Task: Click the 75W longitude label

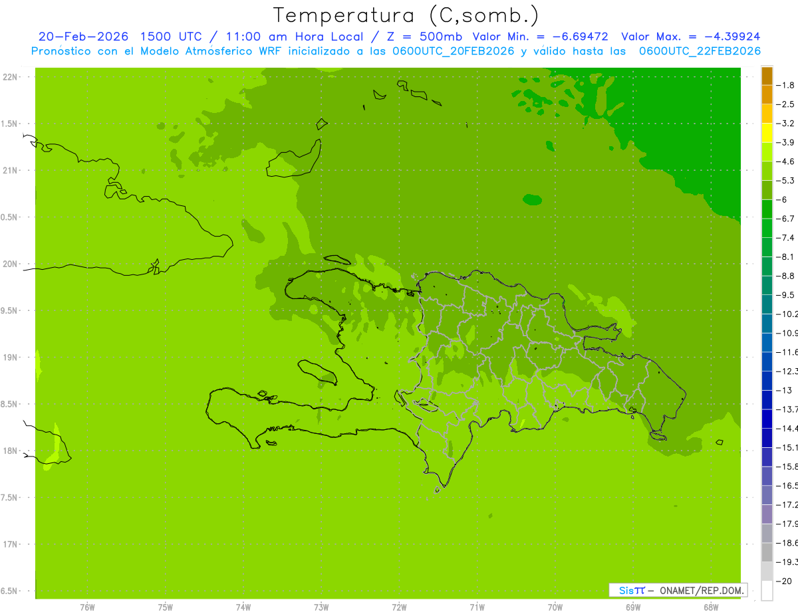Action: (x=166, y=607)
